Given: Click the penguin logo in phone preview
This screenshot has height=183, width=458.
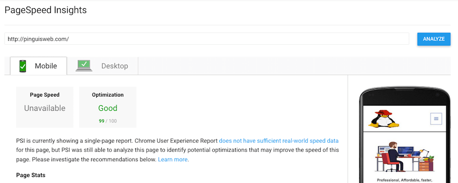Looking at the screenshot, I should click(384, 118).
